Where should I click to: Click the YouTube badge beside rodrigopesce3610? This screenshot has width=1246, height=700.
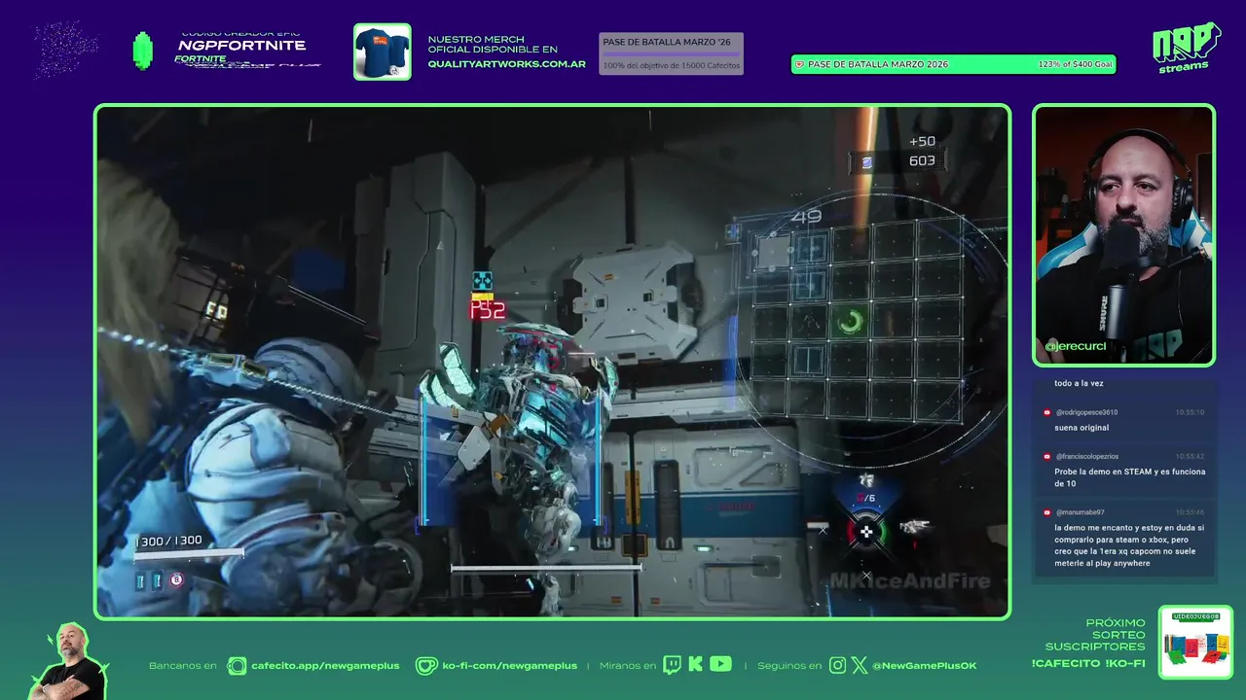(1046, 412)
